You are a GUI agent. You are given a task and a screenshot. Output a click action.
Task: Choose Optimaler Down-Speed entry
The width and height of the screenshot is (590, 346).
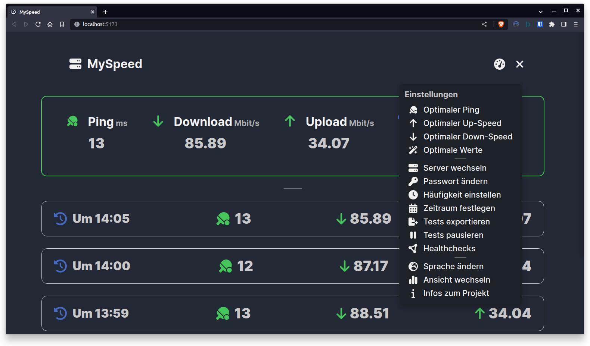point(460,136)
